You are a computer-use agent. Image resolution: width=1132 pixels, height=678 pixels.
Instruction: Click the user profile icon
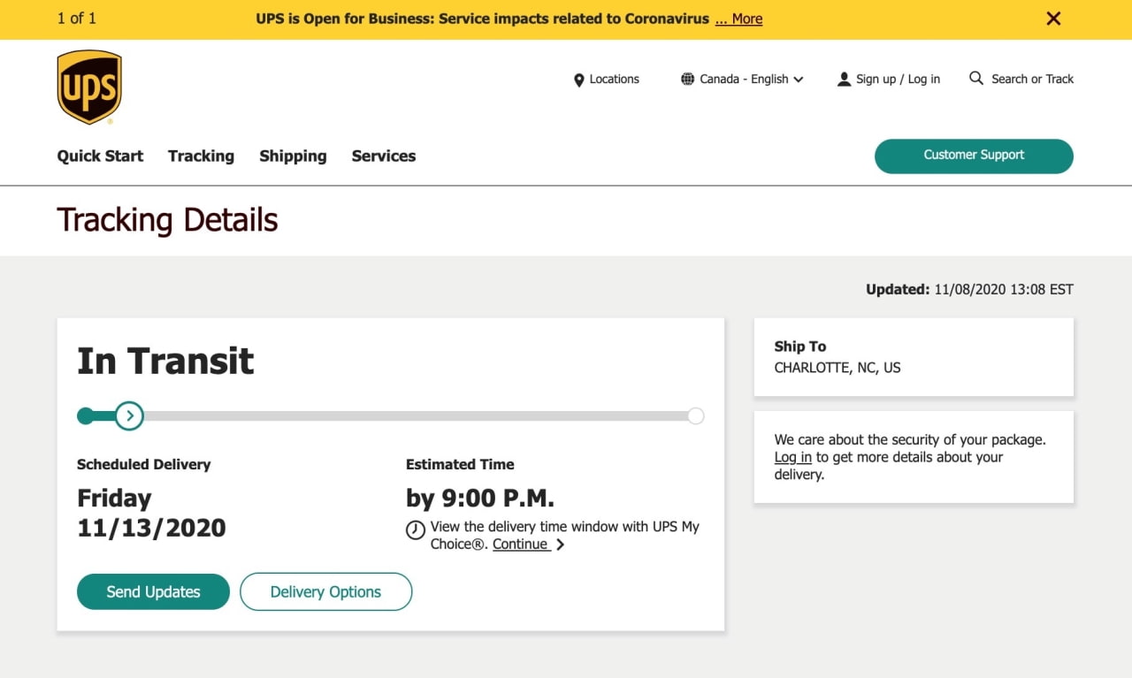coord(844,79)
